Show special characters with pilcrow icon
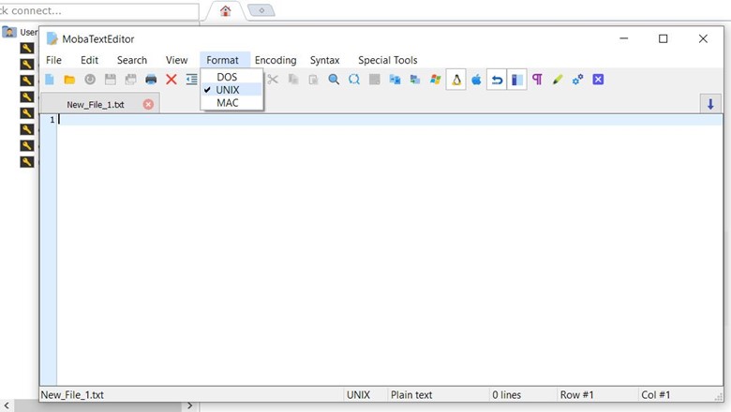Screen dimensions: 731x412 pyautogui.click(x=537, y=80)
